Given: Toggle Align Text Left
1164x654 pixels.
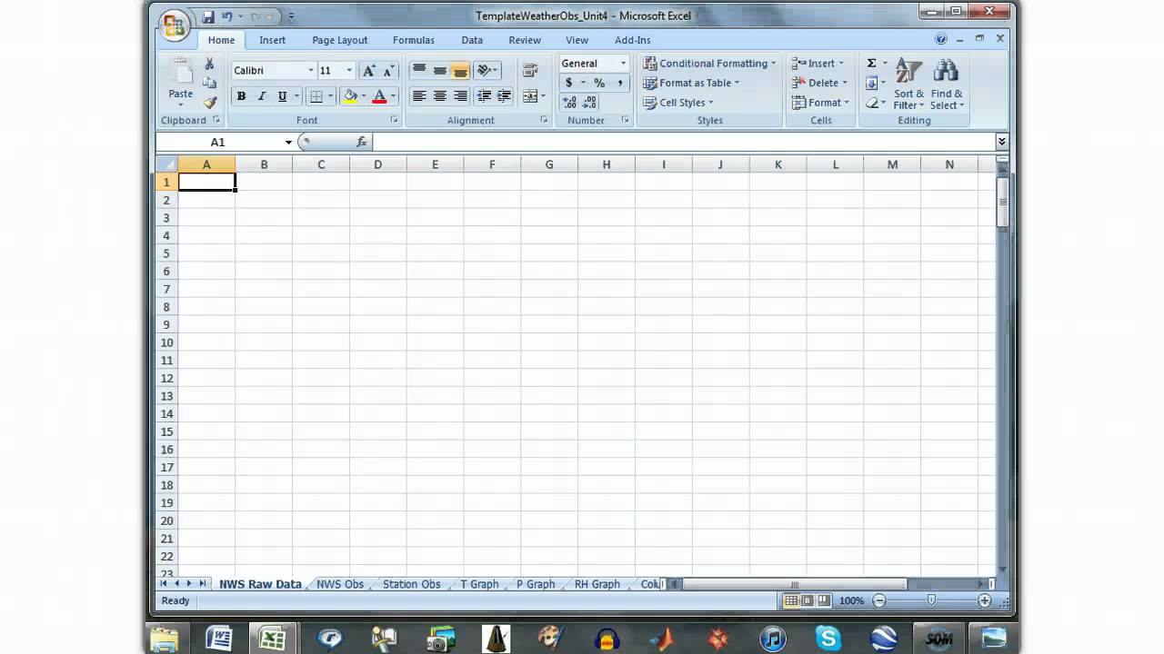Looking at the screenshot, I should [x=419, y=95].
